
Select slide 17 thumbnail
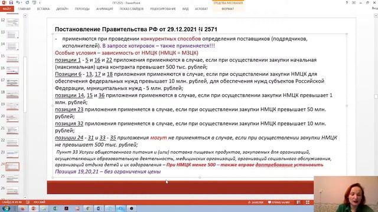(x=12, y=82)
